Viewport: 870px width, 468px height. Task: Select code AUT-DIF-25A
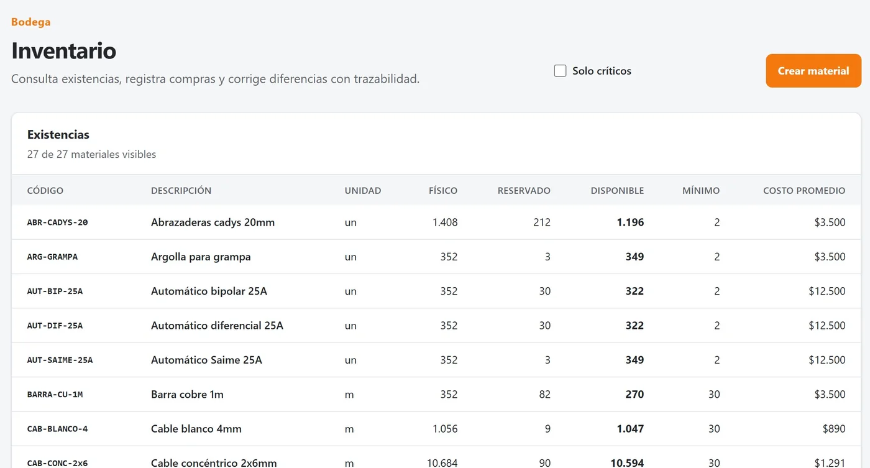point(55,326)
